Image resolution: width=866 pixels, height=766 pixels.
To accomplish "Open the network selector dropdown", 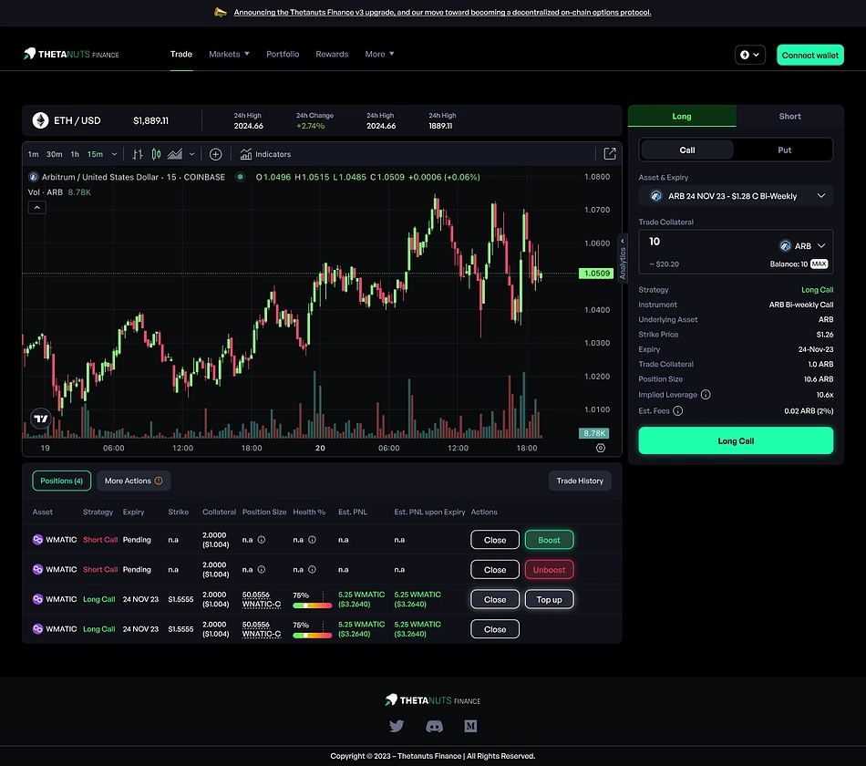I will coord(749,55).
